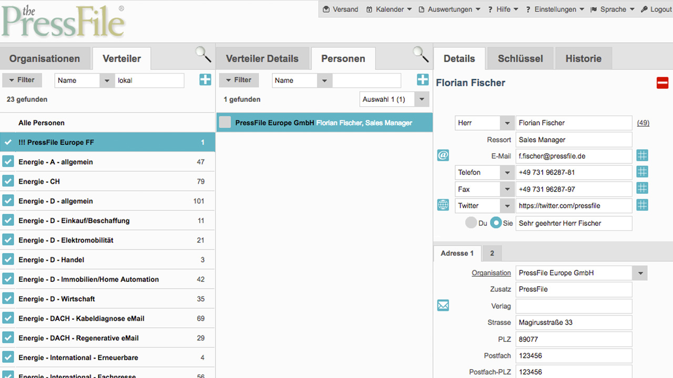This screenshot has width=673, height=378.
Task: Click the Strasse field Magirusstraße 33
Action: 574,322
